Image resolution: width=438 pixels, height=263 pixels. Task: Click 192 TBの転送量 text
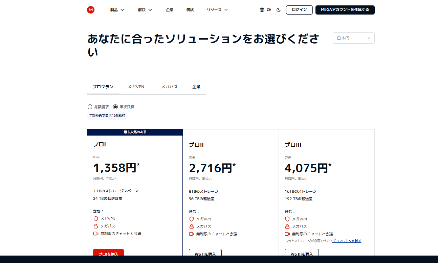(x=299, y=199)
